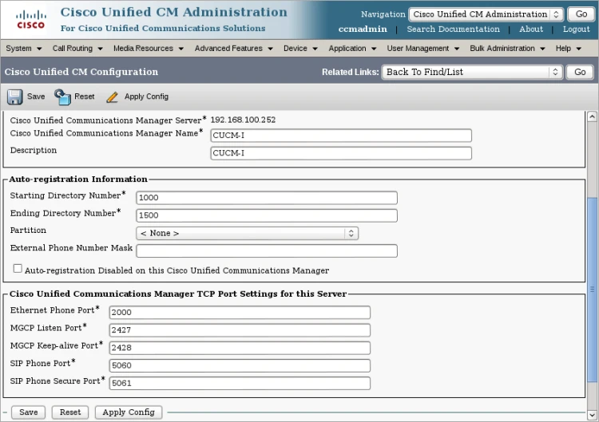
Task: Focus the Ending Directory Number field
Action: click(x=267, y=215)
